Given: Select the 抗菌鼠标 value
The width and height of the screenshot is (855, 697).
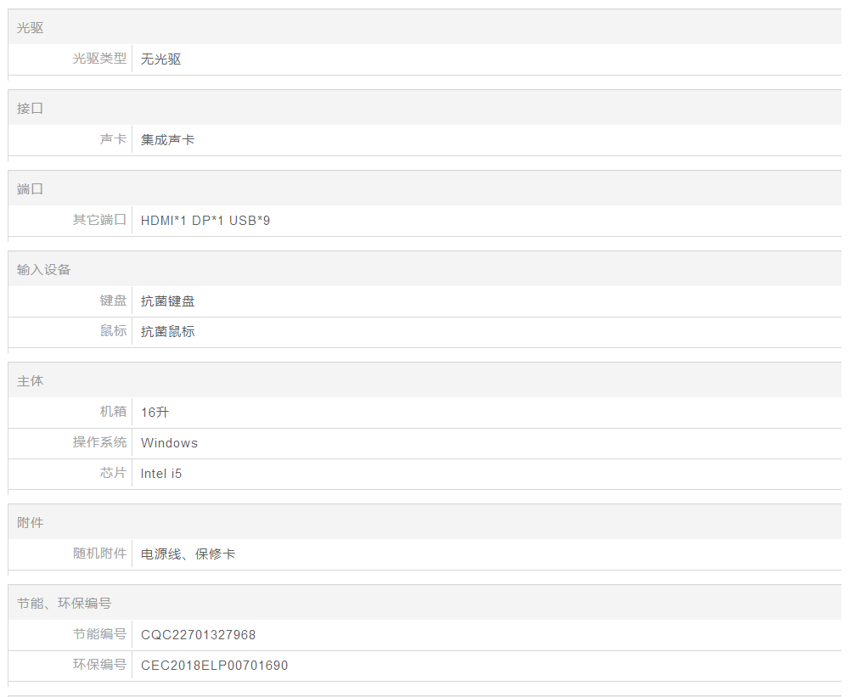Looking at the screenshot, I should point(168,332).
